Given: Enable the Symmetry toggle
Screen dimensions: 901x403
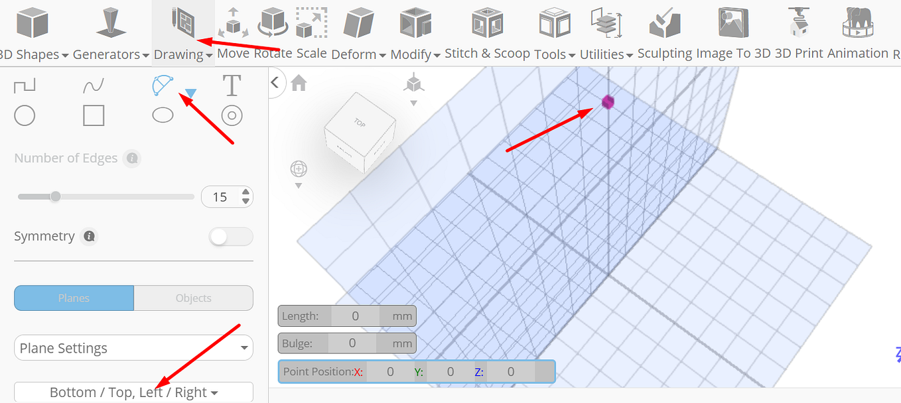Looking at the screenshot, I should (x=231, y=236).
